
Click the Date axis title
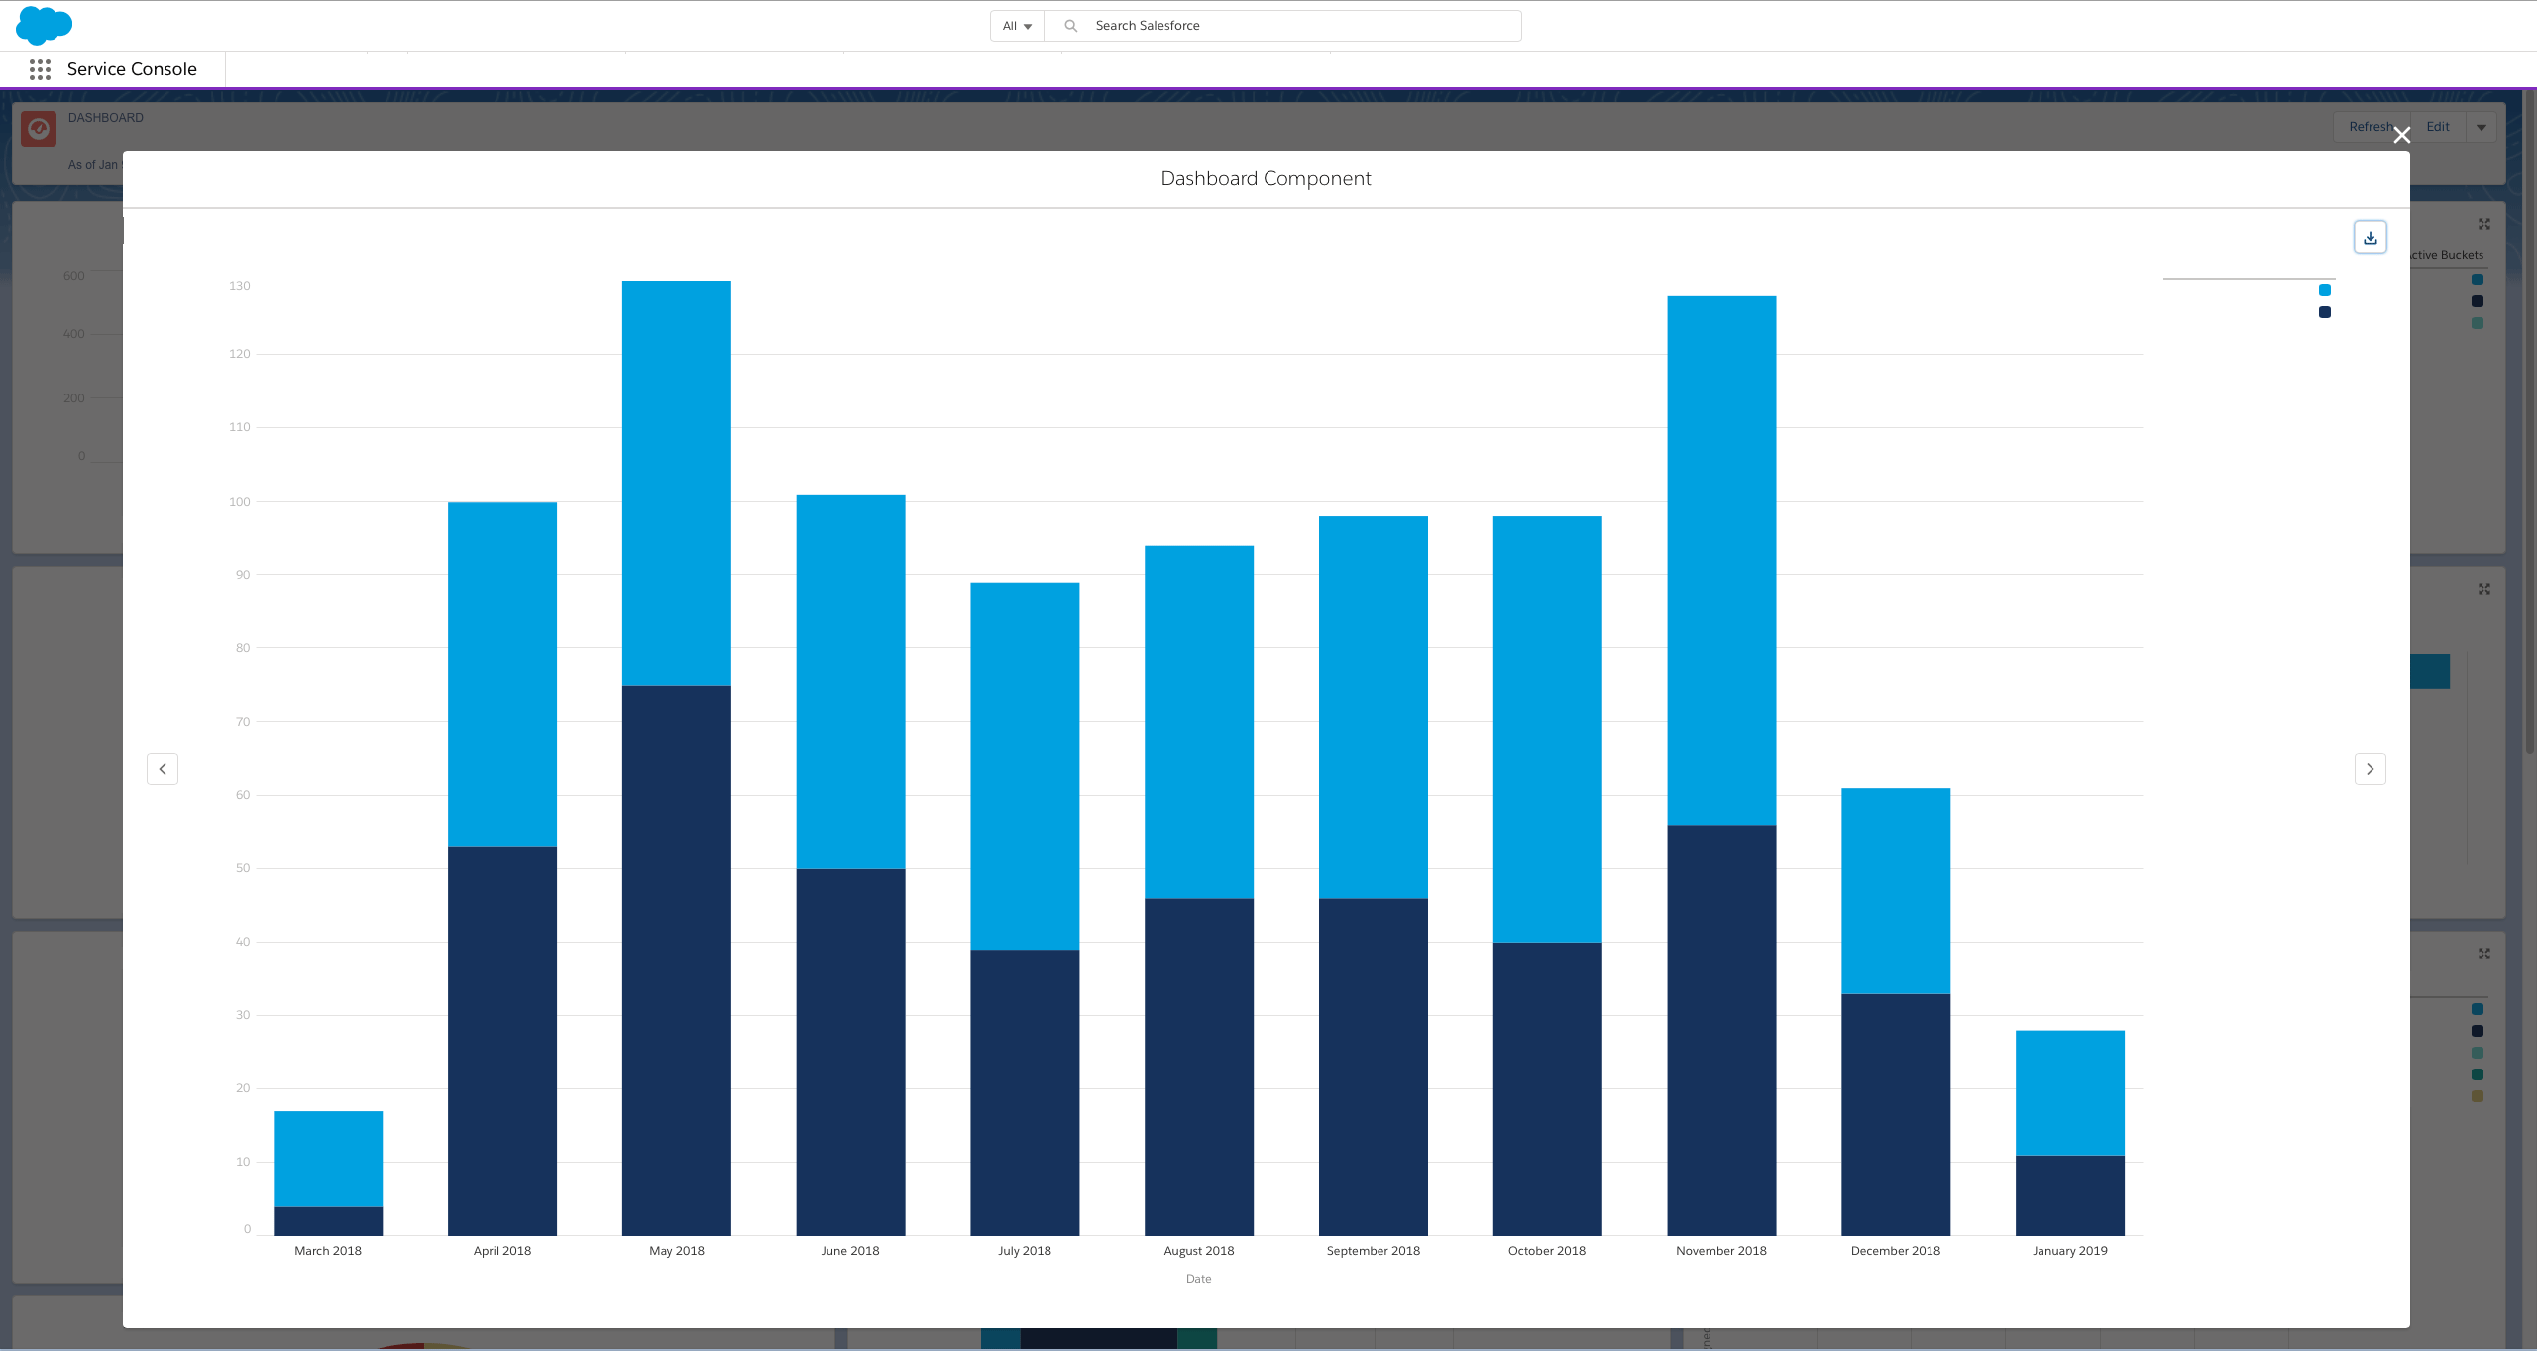coord(1198,1279)
